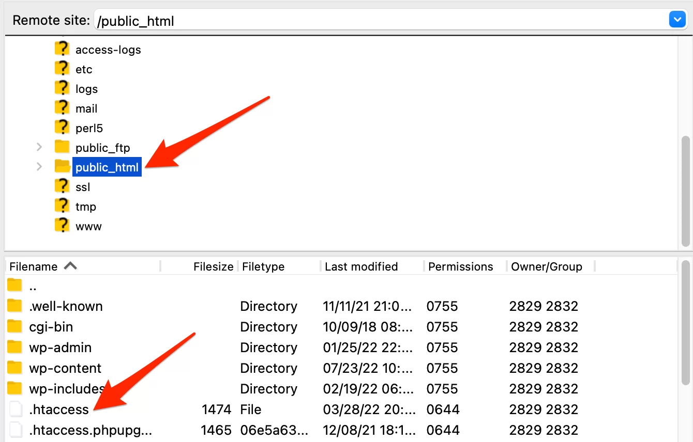Select the .htaccess.phpupg... filename
The height and width of the screenshot is (442, 693).
[x=91, y=430]
